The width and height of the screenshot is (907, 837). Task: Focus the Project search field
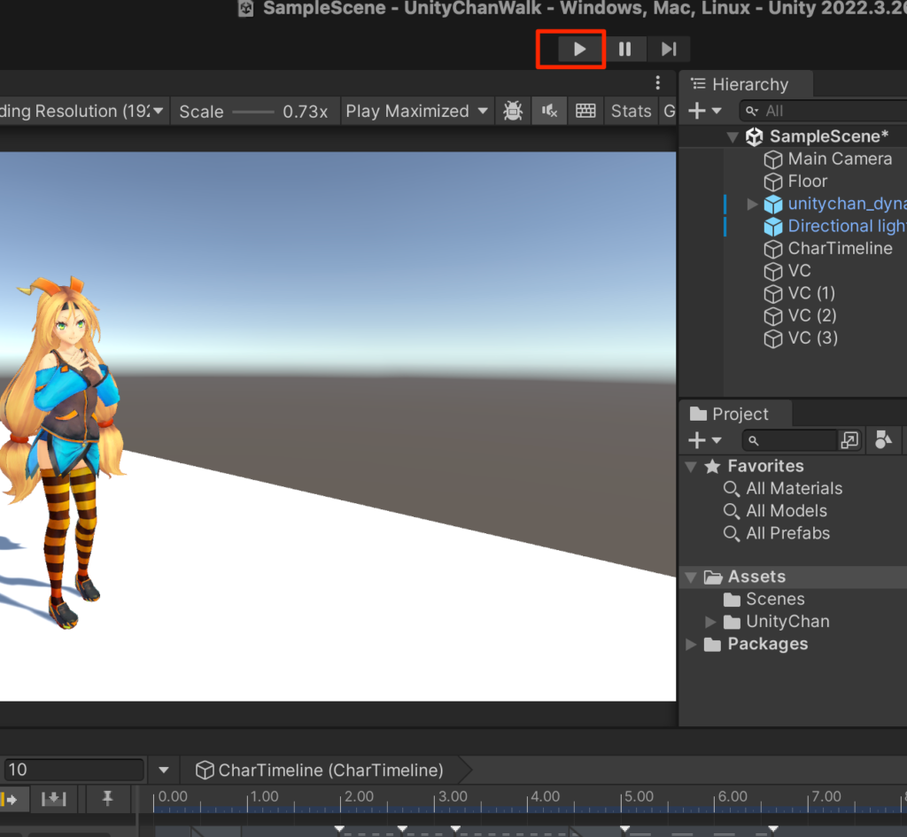789,441
